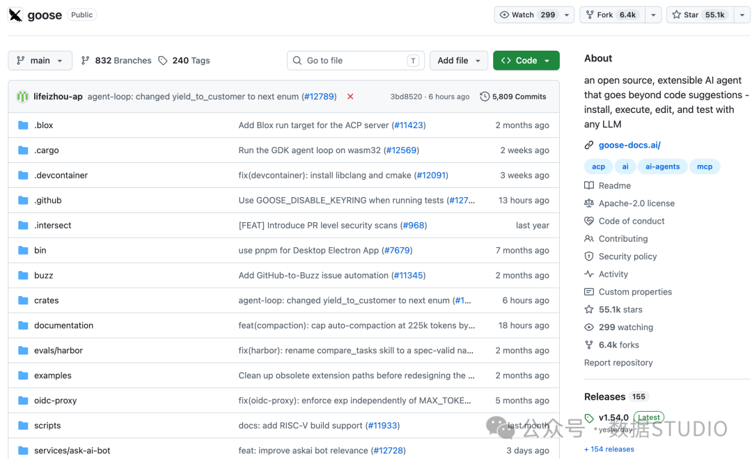
Task: Click the Custom properties note icon
Action: coord(589,292)
